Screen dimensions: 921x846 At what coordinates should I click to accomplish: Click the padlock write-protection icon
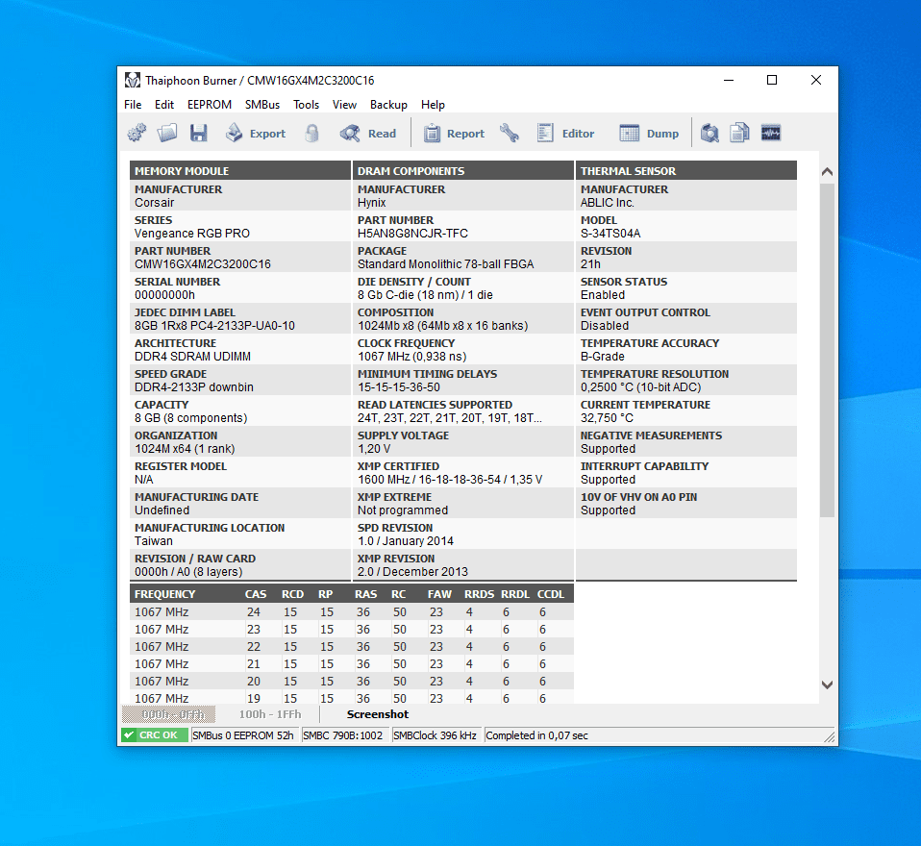311,134
